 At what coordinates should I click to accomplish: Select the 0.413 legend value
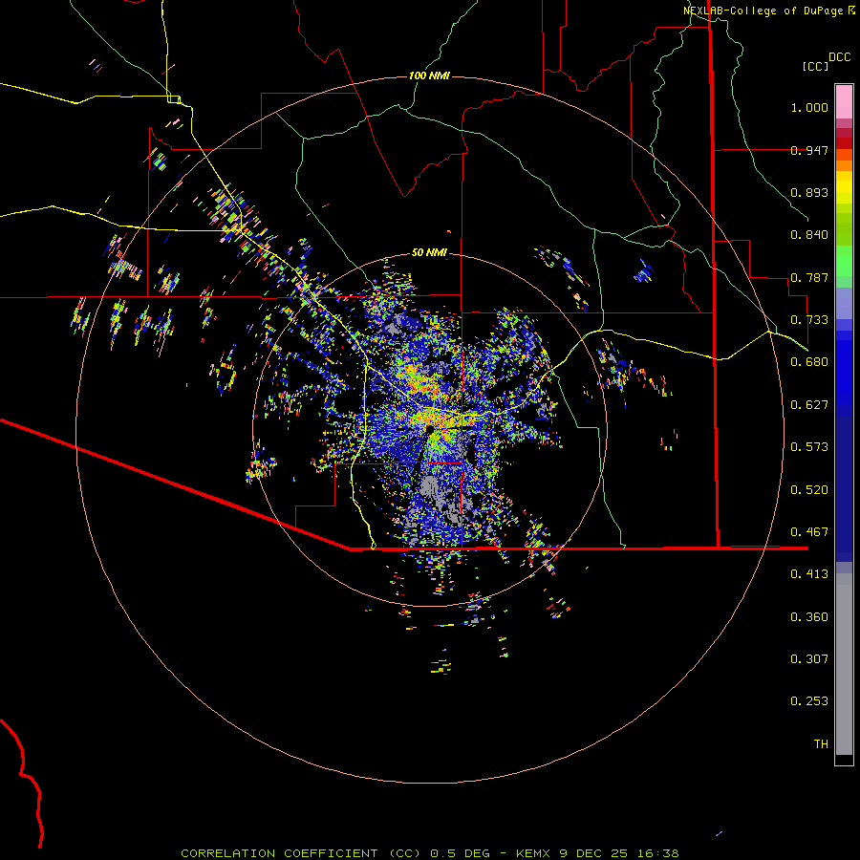point(809,574)
